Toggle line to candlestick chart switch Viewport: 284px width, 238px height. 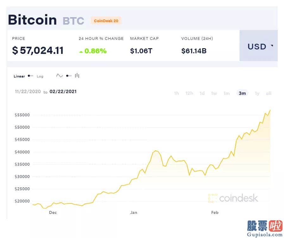69,76
